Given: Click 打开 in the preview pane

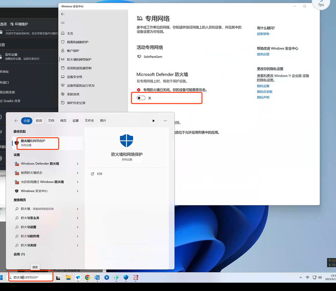Looking at the screenshot, I should coord(97,174).
